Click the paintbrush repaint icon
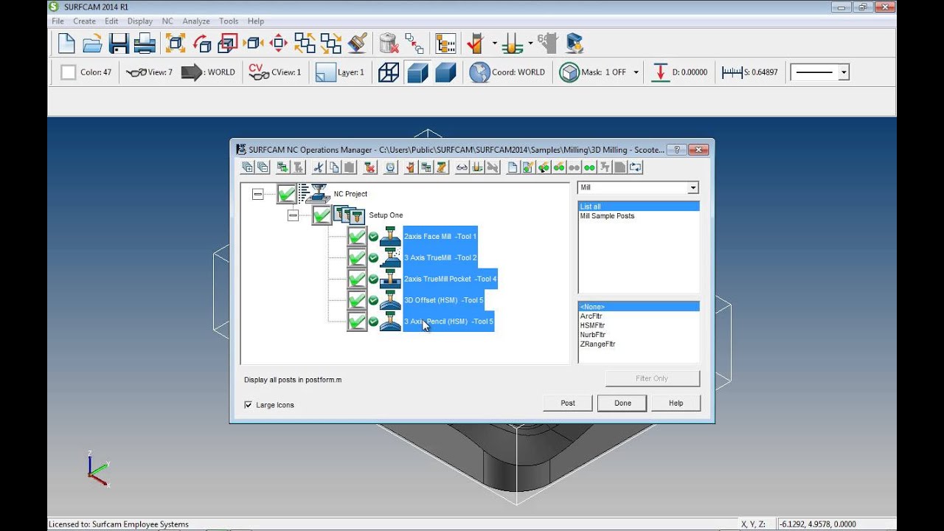Screen dimensions: 944x531 [x=358, y=44]
